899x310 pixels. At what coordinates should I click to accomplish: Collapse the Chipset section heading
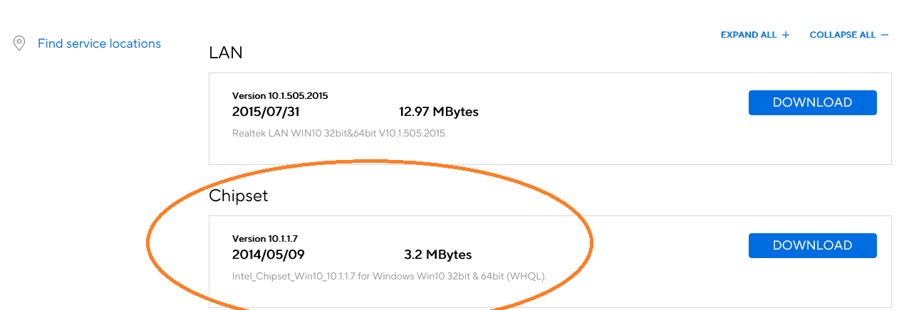239,196
